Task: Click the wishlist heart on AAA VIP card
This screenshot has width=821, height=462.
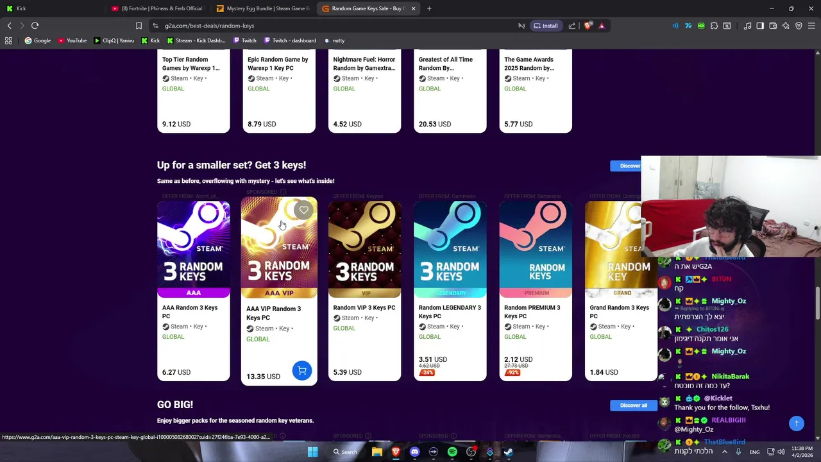Action: tap(303, 210)
